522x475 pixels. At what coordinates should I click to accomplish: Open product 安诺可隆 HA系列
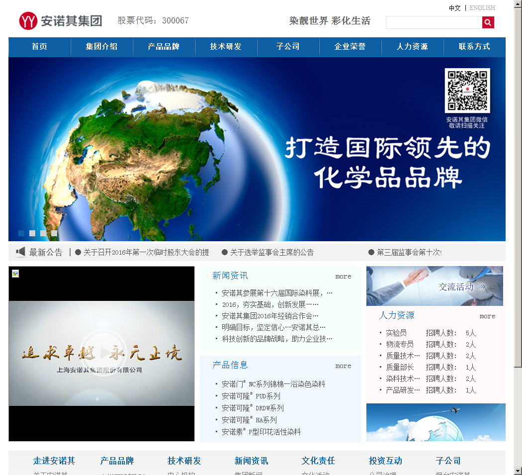pyautogui.click(x=250, y=420)
